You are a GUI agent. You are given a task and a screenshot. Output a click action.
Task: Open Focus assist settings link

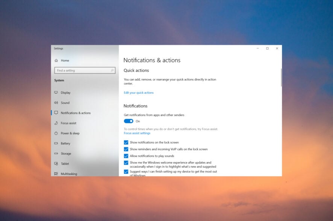coord(137,133)
